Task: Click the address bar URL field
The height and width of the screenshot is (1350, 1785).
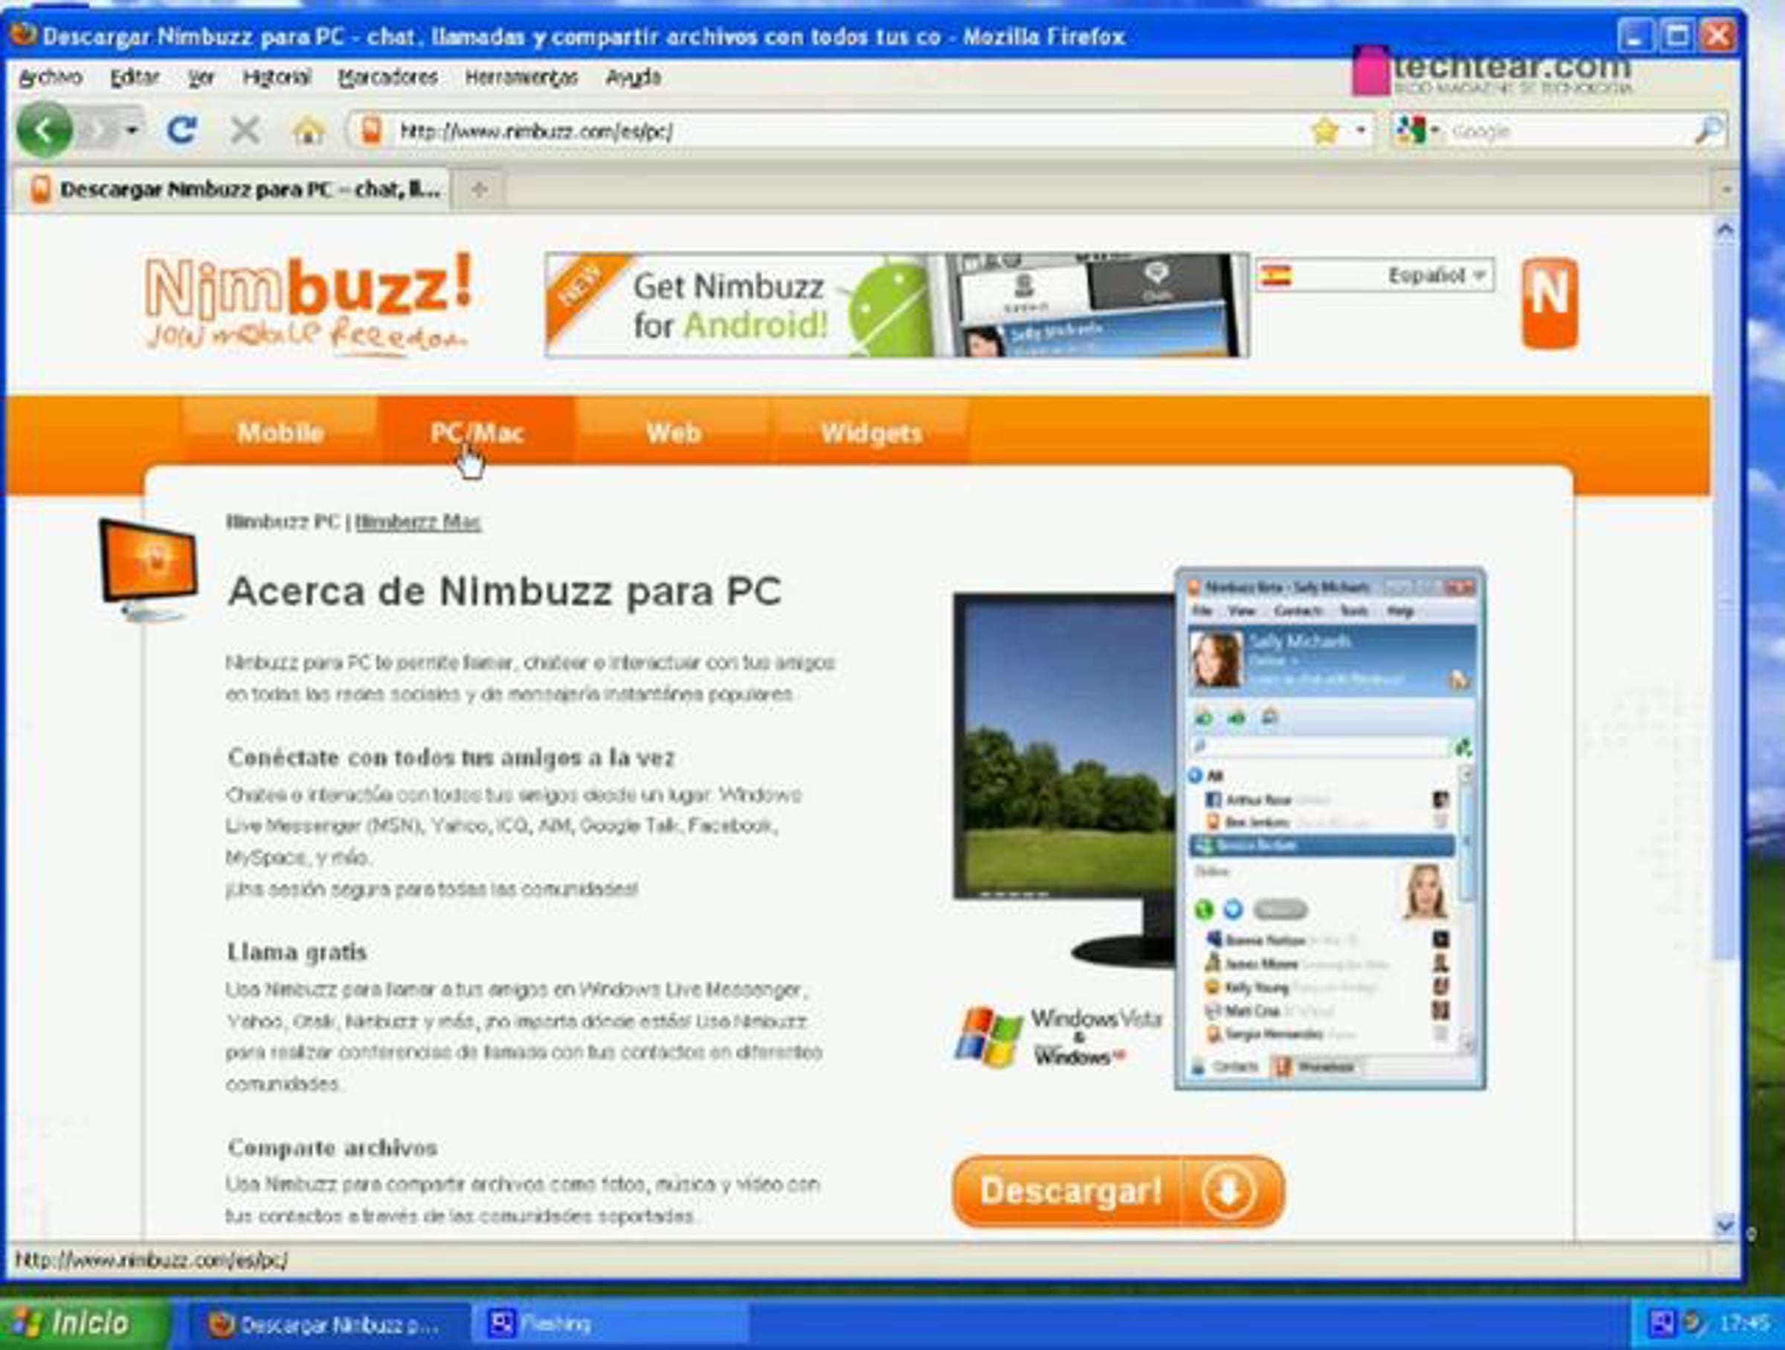Action: [x=847, y=131]
